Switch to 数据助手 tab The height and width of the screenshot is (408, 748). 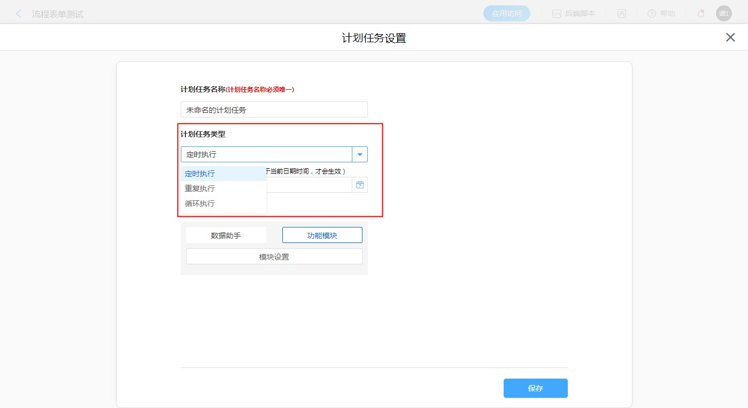coord(226,235)
